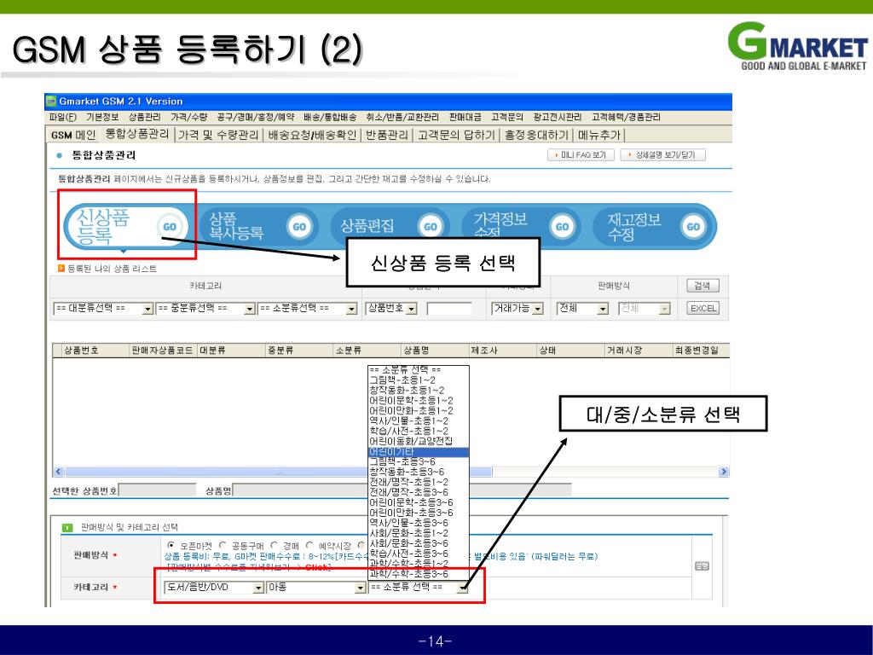This screenshot has width=873, height=655.
Task: Click the Gmarket GSM title bar icon
Action: [x=51, y=101]
